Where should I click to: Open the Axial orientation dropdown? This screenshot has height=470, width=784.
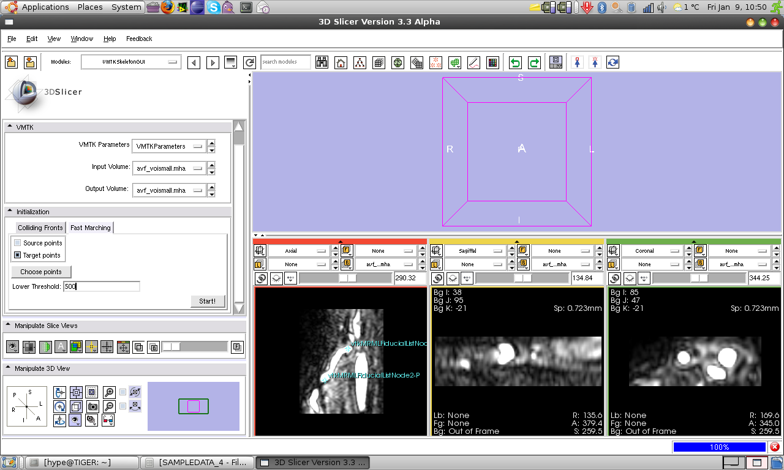[x=299, y=251]
